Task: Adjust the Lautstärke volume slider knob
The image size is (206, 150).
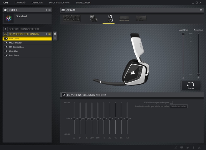Action: [x=183, y=34]
